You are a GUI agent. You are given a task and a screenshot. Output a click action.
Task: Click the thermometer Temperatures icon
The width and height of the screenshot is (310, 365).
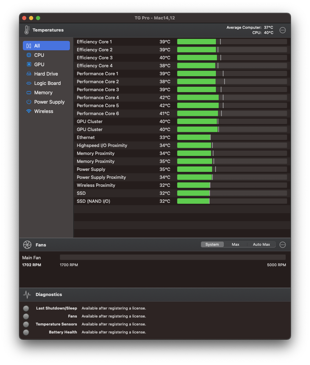pos(27,30)
